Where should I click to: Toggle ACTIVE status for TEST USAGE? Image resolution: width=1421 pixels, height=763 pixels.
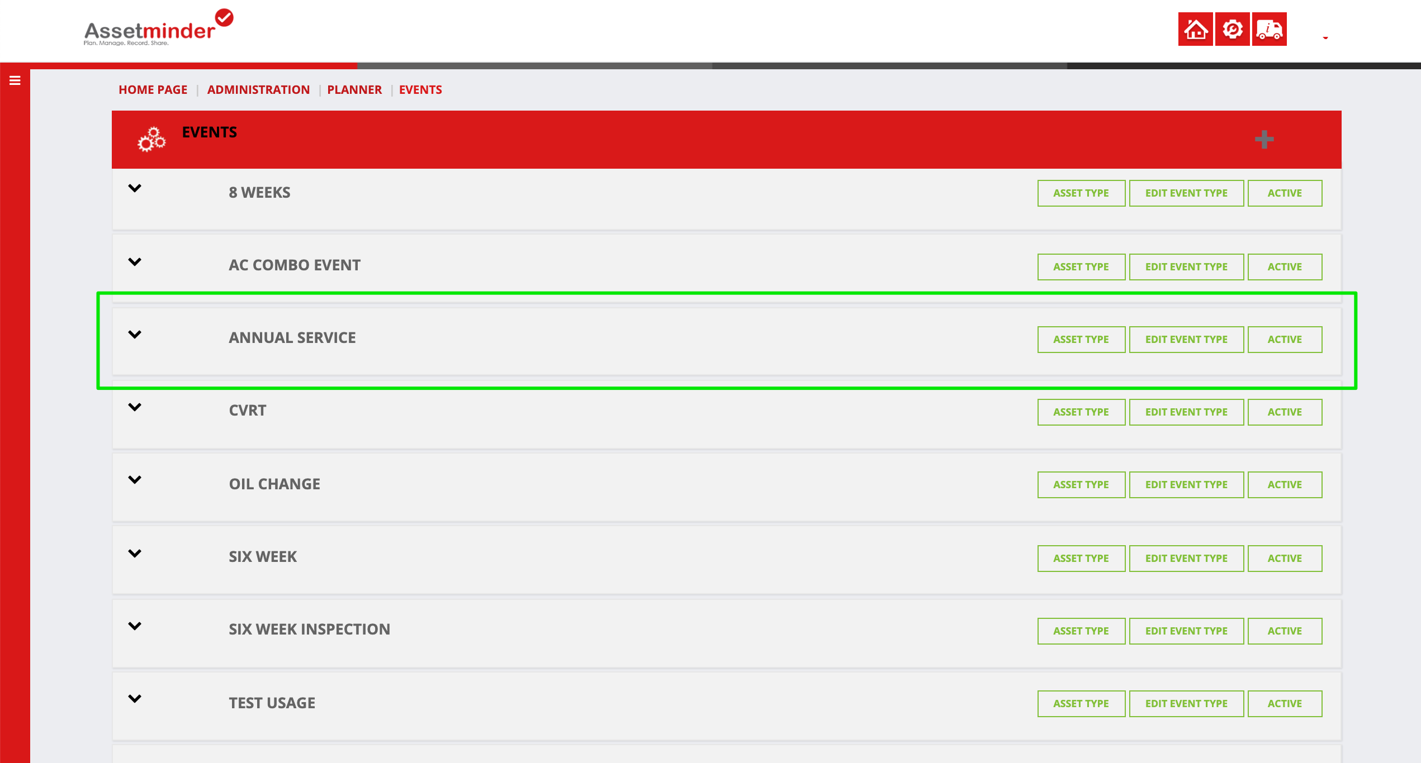point(1285,704)
